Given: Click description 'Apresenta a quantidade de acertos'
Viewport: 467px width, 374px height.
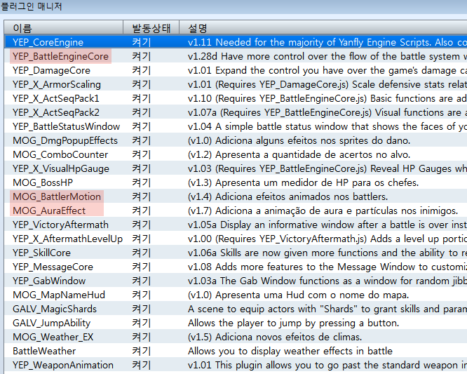Looking at the screenshot, I should coord(299,154).
